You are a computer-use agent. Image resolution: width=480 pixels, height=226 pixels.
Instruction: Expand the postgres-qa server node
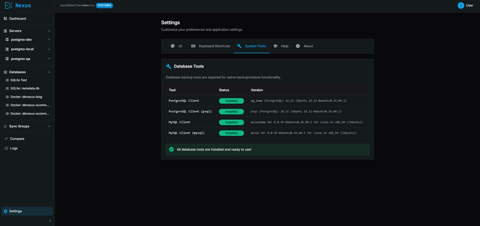[49, 59]
